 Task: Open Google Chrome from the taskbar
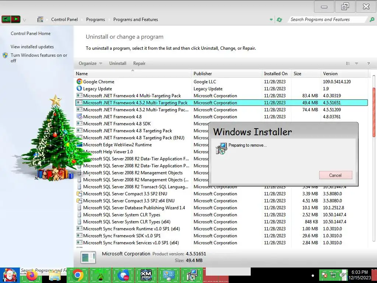pyautogui.click(x=78, y=275)
